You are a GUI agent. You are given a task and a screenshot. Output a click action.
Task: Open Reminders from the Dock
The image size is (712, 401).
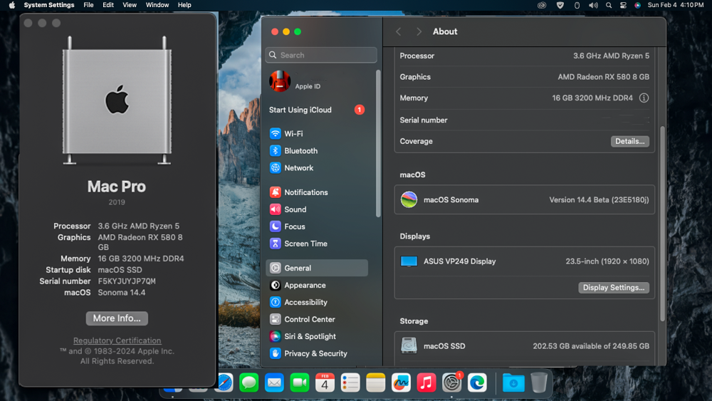(x=350, y=382)
